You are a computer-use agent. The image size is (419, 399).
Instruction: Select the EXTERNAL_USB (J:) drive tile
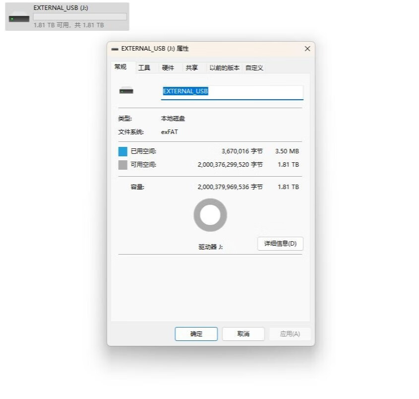click(67, 16)
